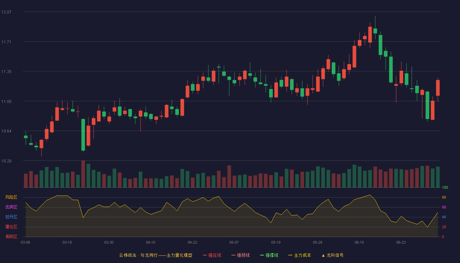The width and height of the screenshot is (460, 263).
Task: Click the magenta 60 indicator scale value
Action: click(x=444, y=207)
